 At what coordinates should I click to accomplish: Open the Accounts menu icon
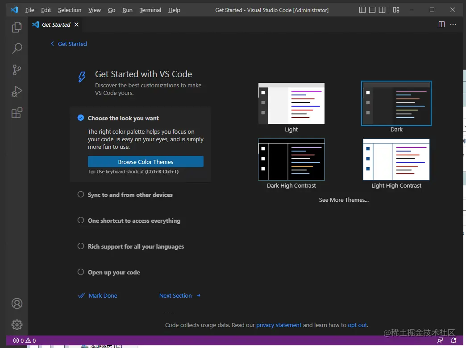pyautogui.click(x=17, y=303)
